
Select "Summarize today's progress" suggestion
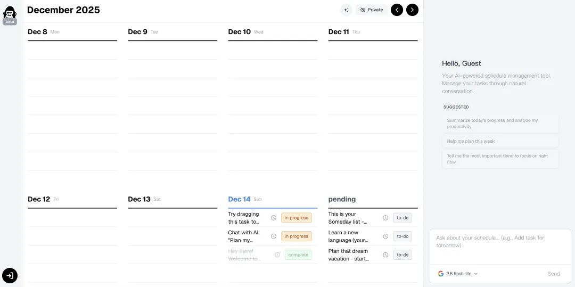click(500, 124)
